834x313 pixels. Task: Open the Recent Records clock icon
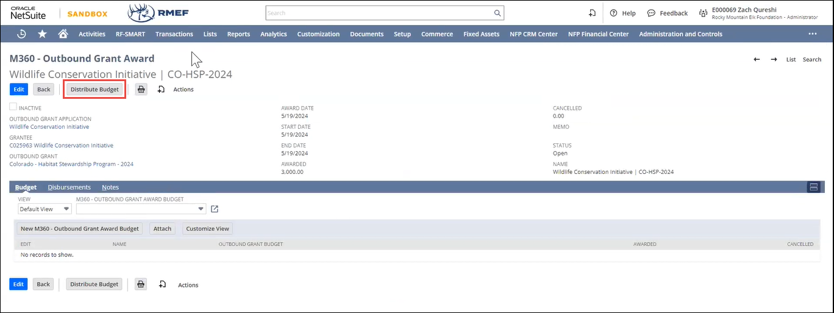tap(21, 34)
